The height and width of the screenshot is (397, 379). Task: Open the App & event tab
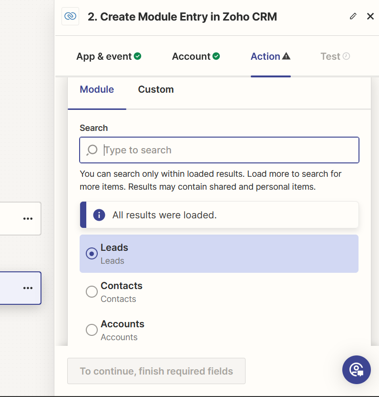click(108, 56)
